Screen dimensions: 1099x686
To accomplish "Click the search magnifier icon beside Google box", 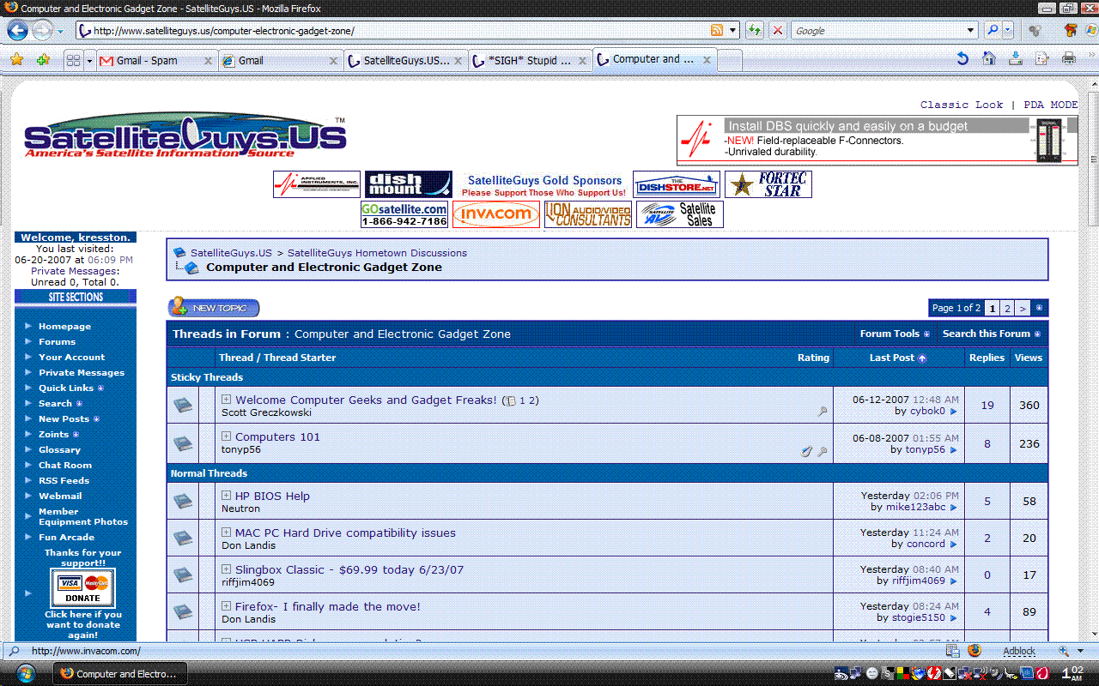I will click(993, 30).
